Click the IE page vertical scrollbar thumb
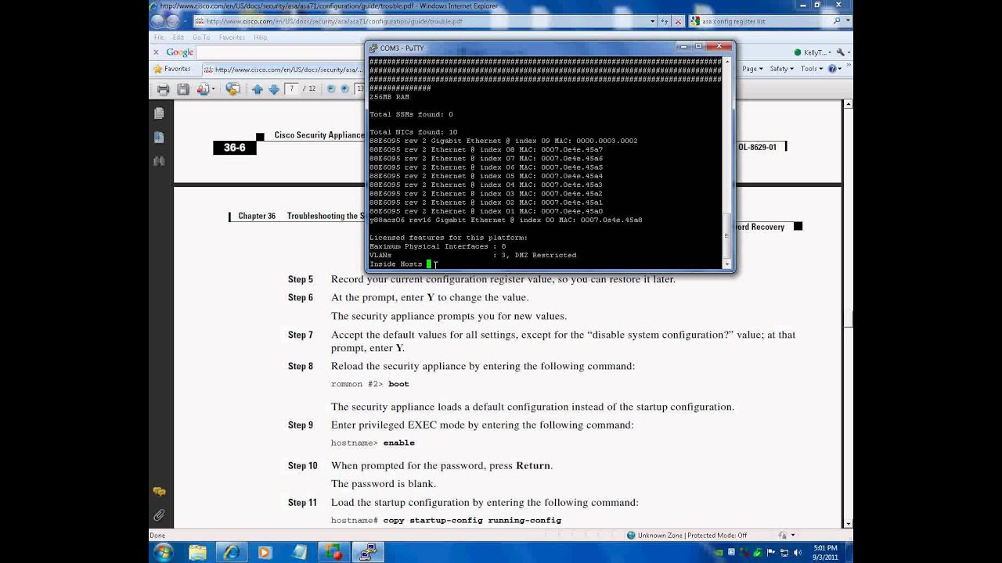 [x=848, y=318]
